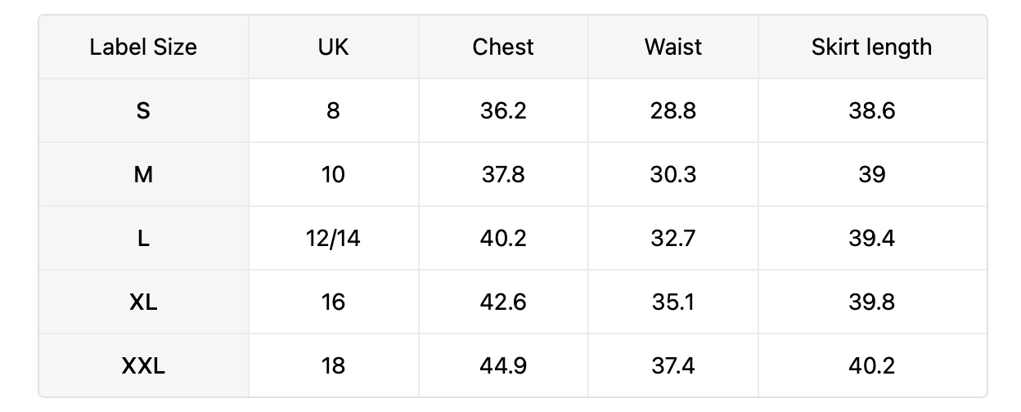Select the waist value 28.8
Screen dimensions: 1021x412
[673, 110]
